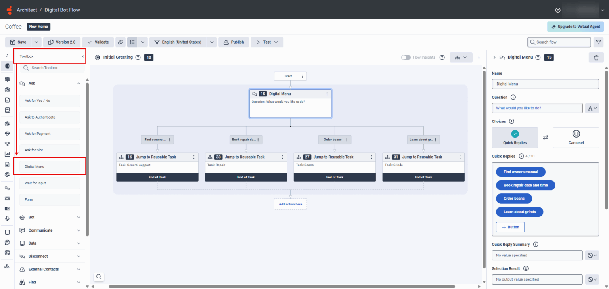Click the Publish button

pos(234,42)
